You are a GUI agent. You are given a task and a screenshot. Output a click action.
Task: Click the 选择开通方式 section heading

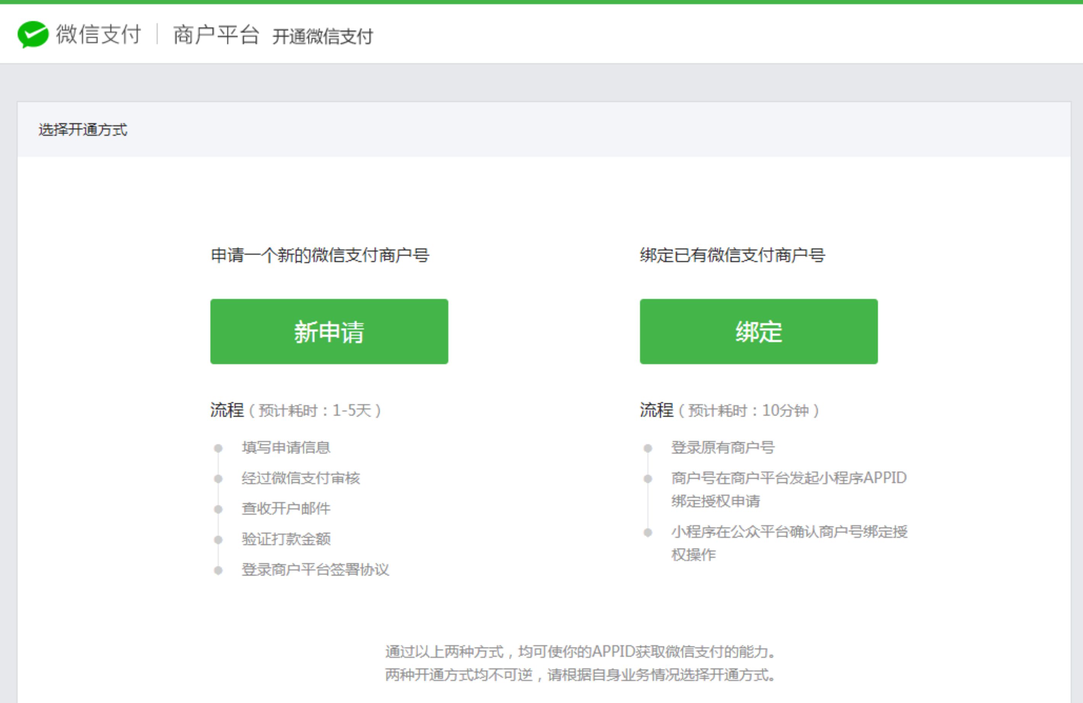[x=83, y=130]
